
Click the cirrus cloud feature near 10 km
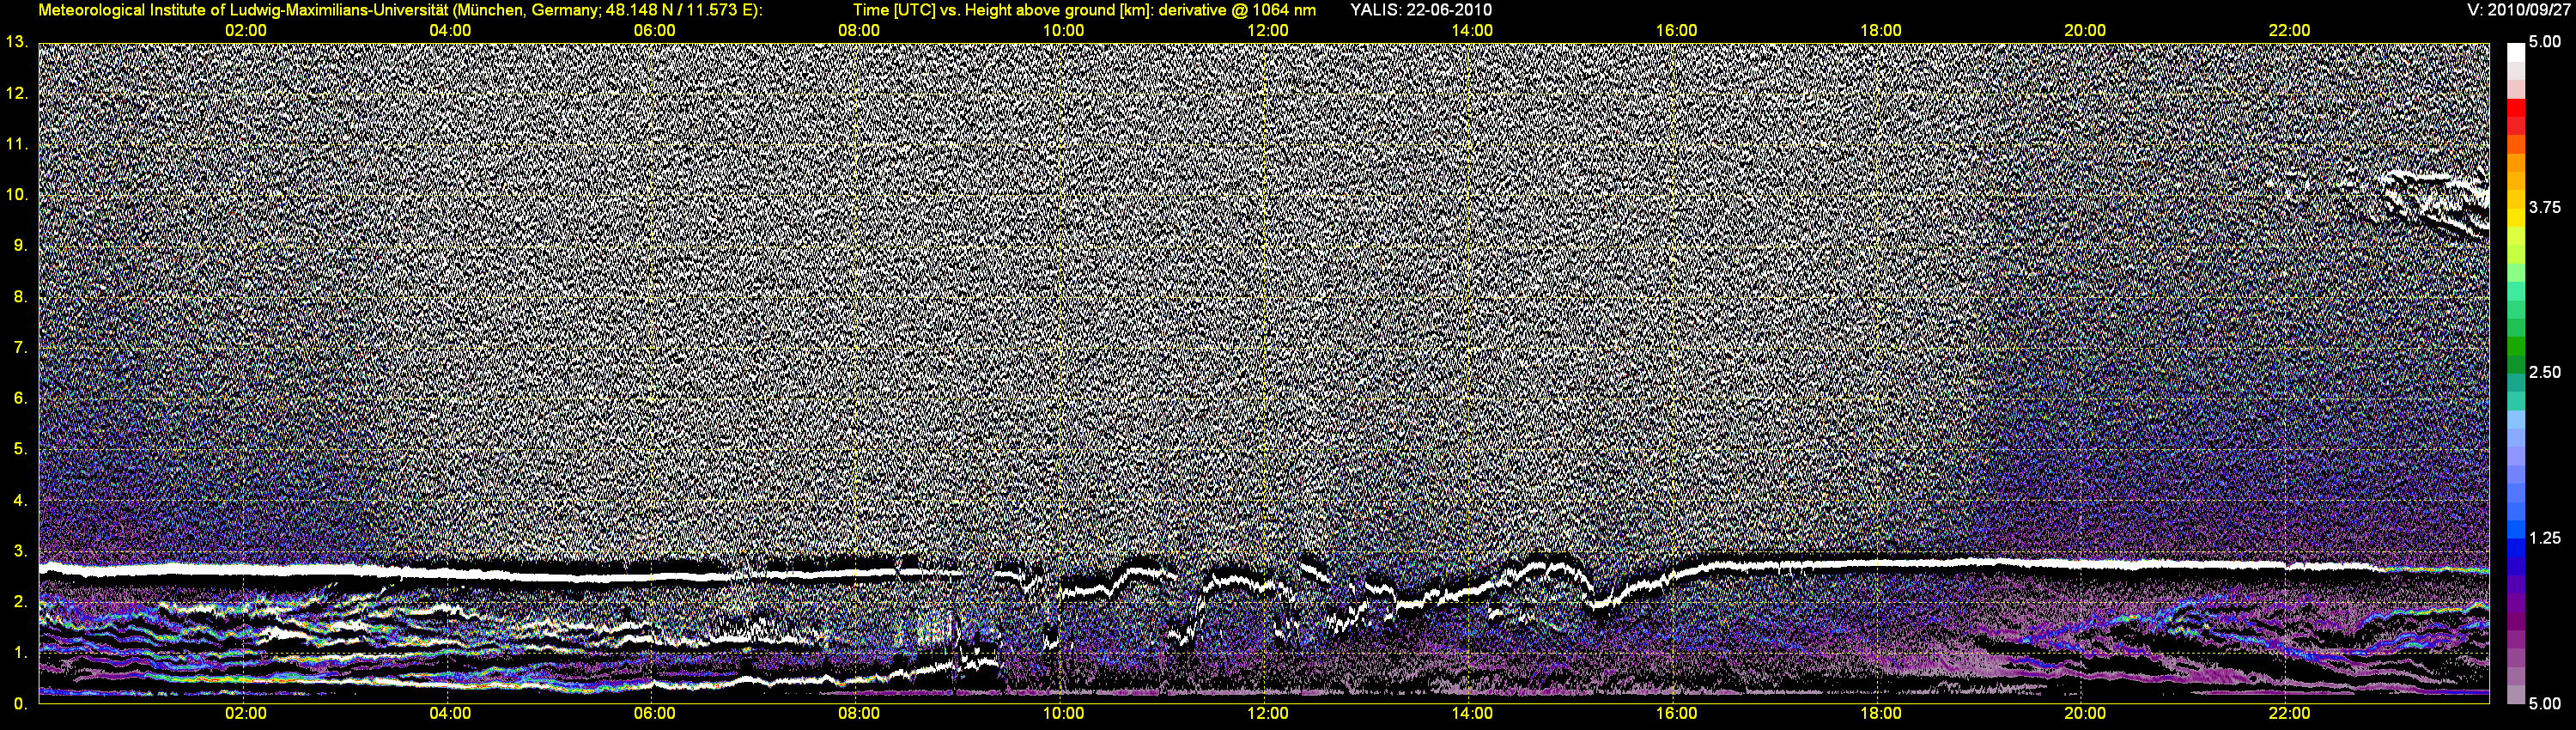[2436, 205]
